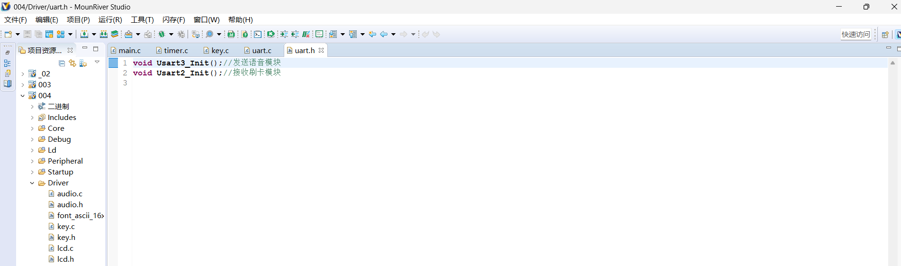Image resolution: width=901 pixels, height=266 pixels.
Task: Expand the 003 project node
Action: [23, 85]
